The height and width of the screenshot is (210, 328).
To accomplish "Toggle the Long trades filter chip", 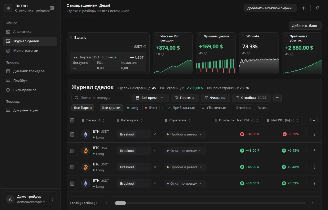I will [x=133, y=108].
